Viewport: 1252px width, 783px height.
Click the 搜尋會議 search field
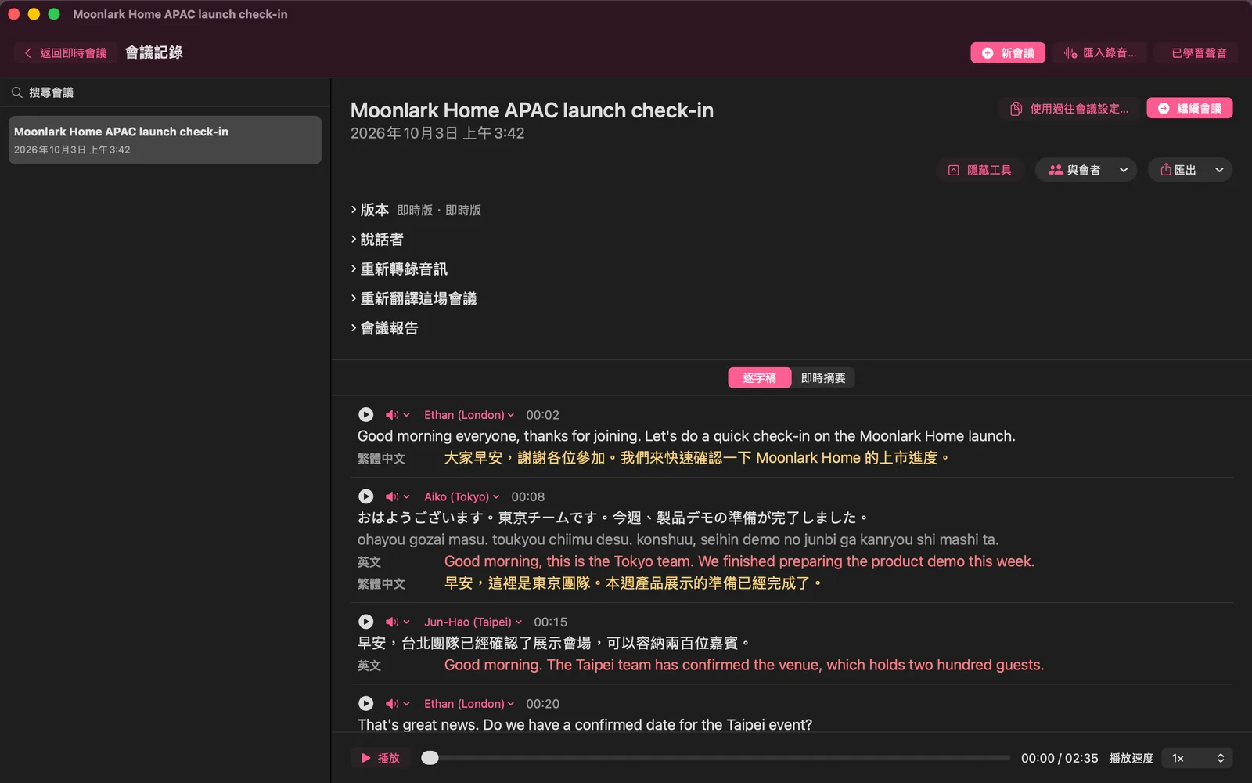165,92
